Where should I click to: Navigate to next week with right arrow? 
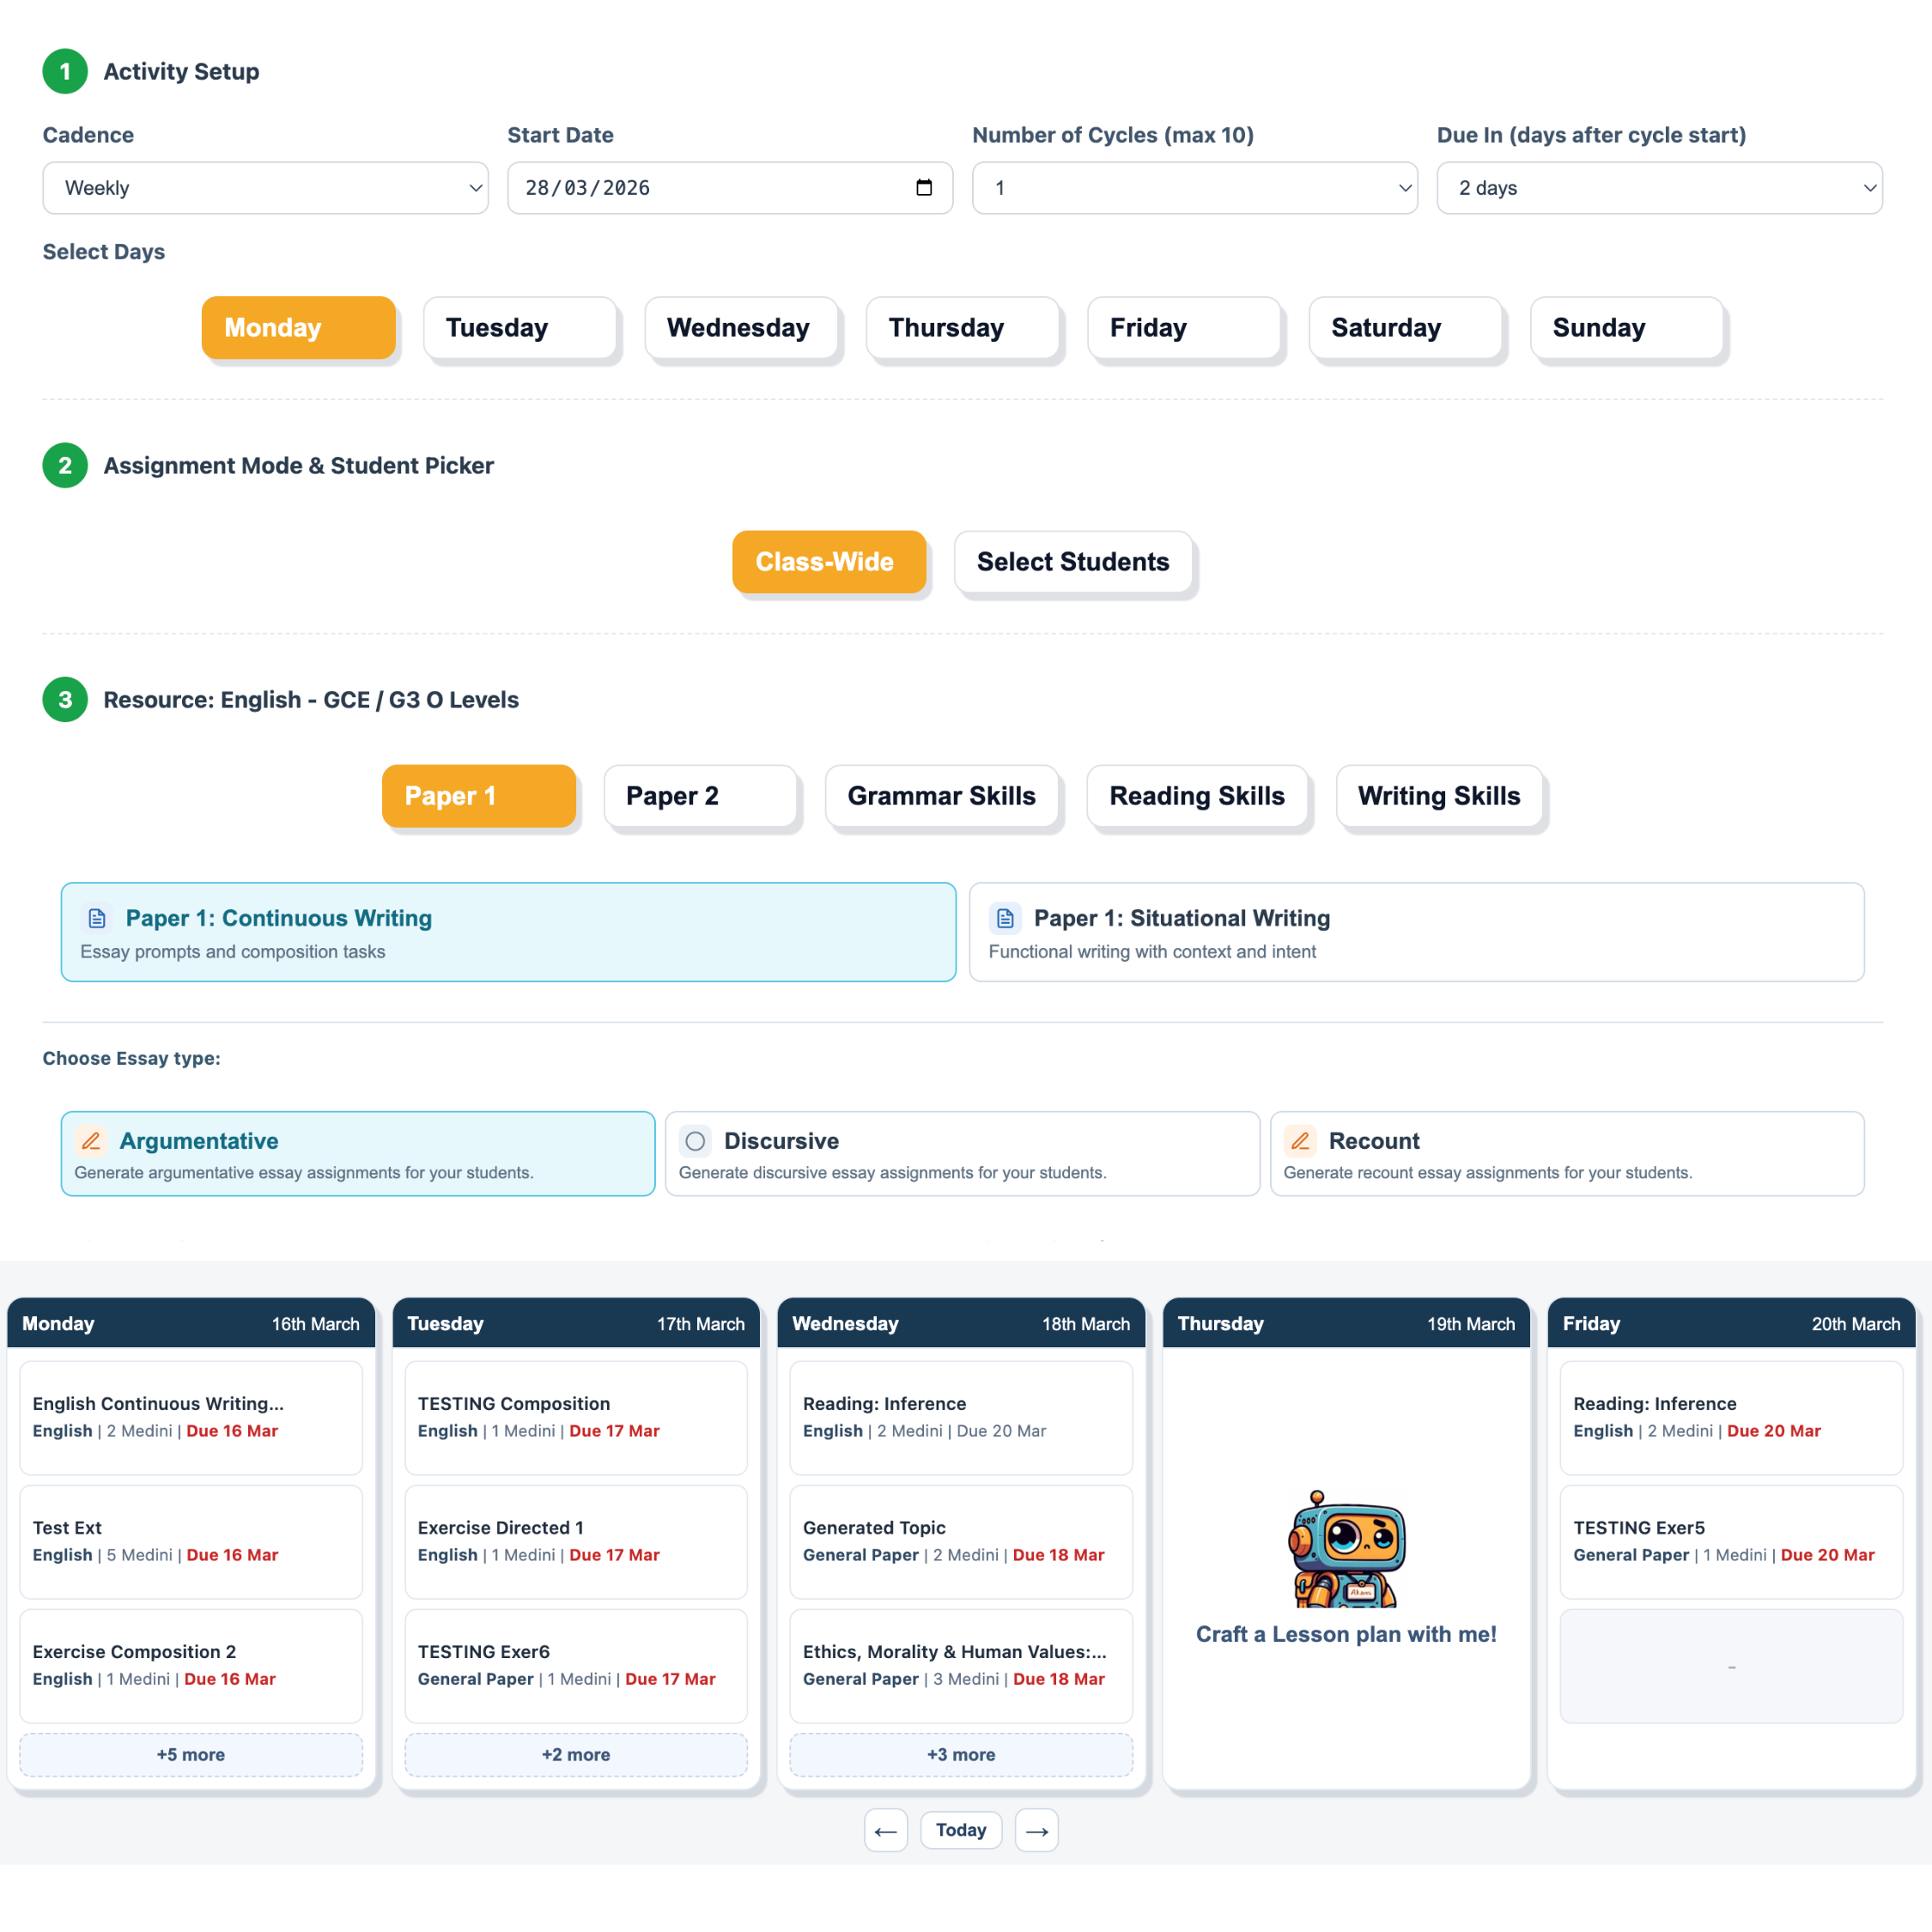pyautogui.click(x=1036, y=1830)
